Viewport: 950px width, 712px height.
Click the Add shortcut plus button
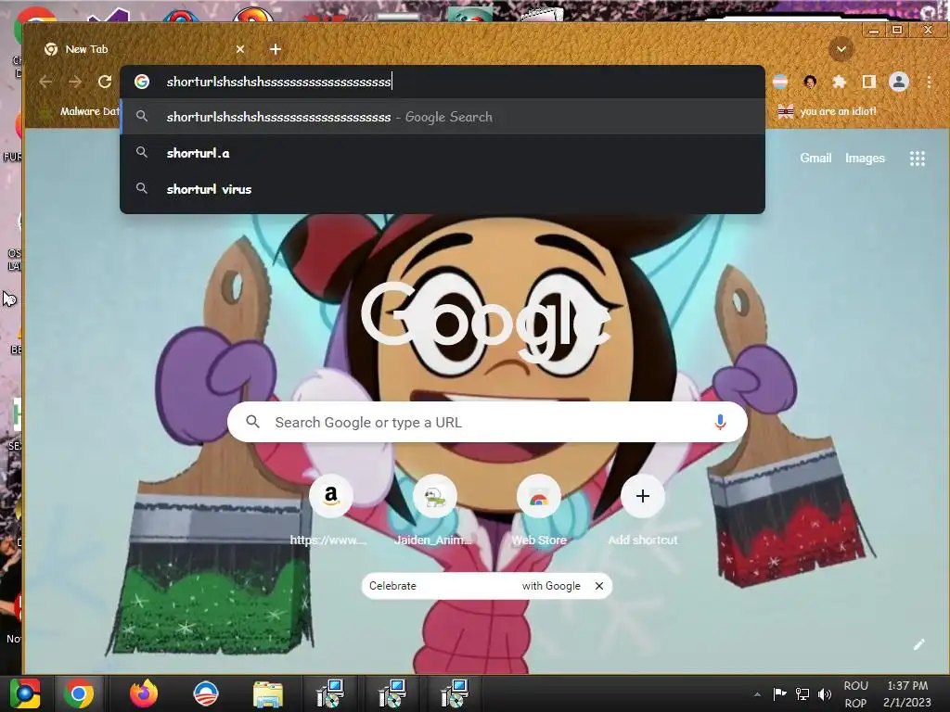[643, 497]
